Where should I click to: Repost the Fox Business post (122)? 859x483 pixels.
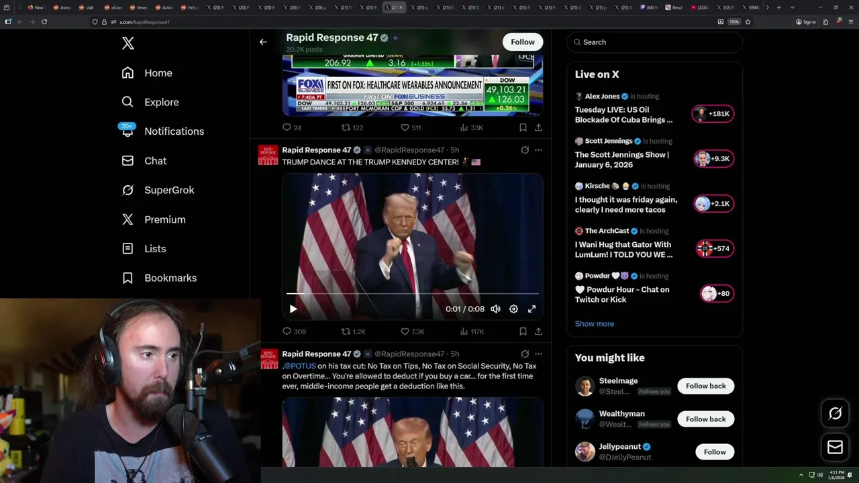pyautogui.click(x=352, y=127)
